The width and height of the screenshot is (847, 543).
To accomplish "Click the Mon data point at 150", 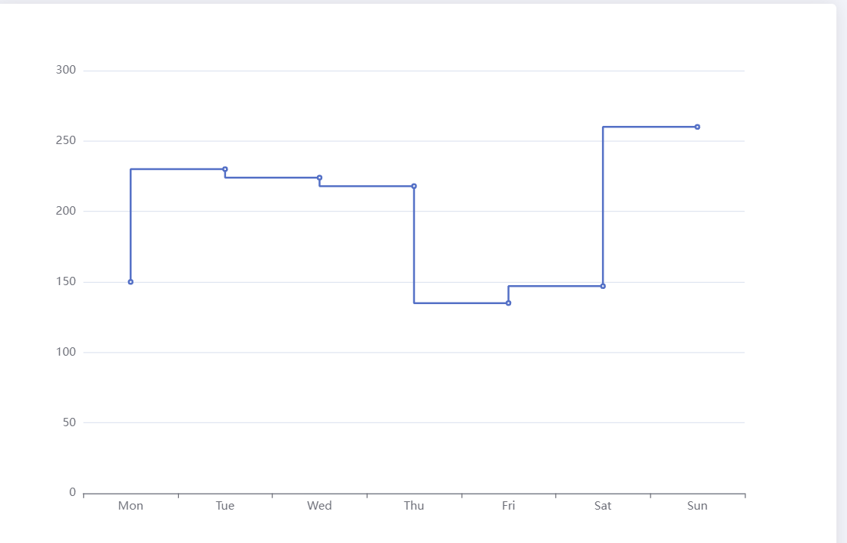I will [x=130, y=282].
